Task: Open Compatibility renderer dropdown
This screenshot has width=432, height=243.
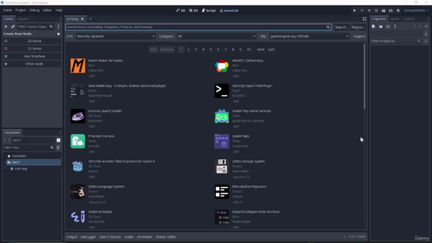Action: click(x=416, y=11)
